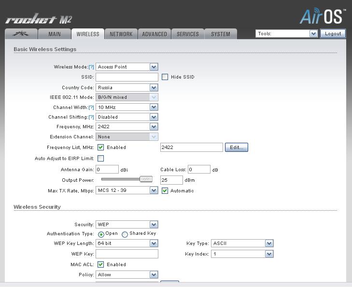The height and width of the screenshot is (297, 352).
Task: Click the WEP Key input field
Action: tap(127, 254)
